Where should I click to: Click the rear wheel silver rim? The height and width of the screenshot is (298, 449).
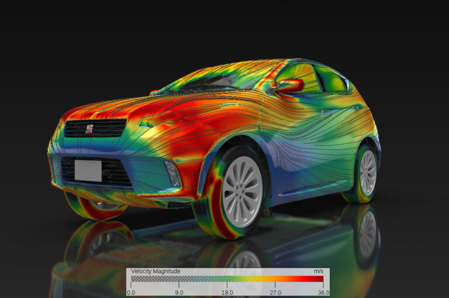tap(368, 173)
